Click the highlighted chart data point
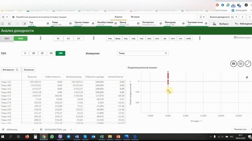 [x=168, y=90]
